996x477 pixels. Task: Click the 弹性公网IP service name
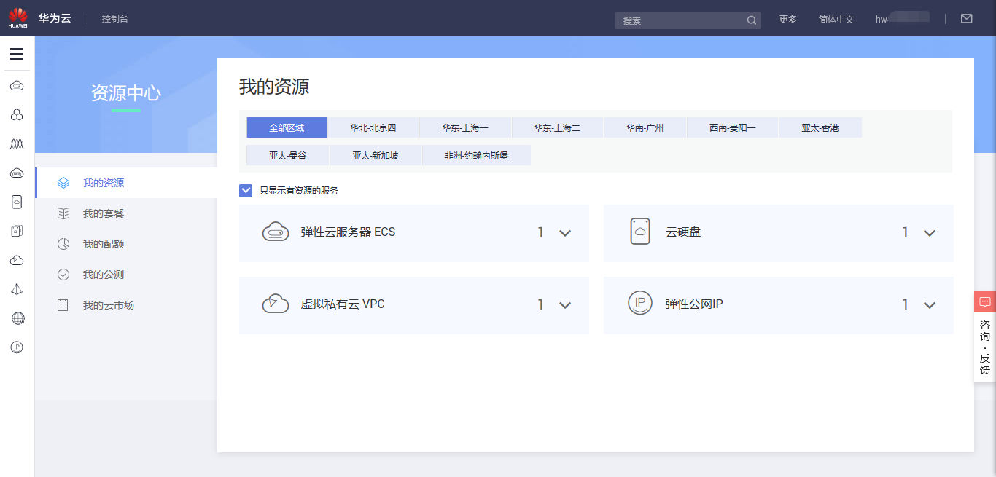[x=694, y=304]
